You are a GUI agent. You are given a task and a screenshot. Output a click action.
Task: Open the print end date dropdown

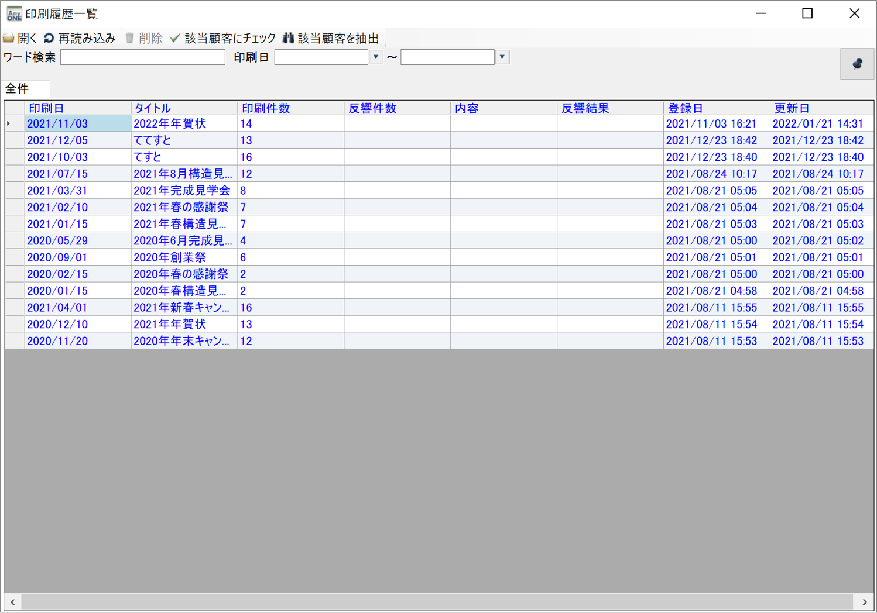[x=502, y=57]
